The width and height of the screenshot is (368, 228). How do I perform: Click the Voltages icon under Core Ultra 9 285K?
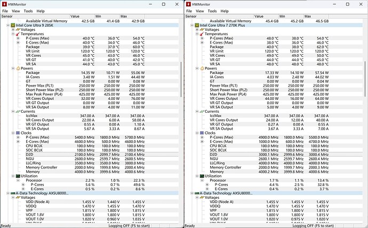coord(18,30)
